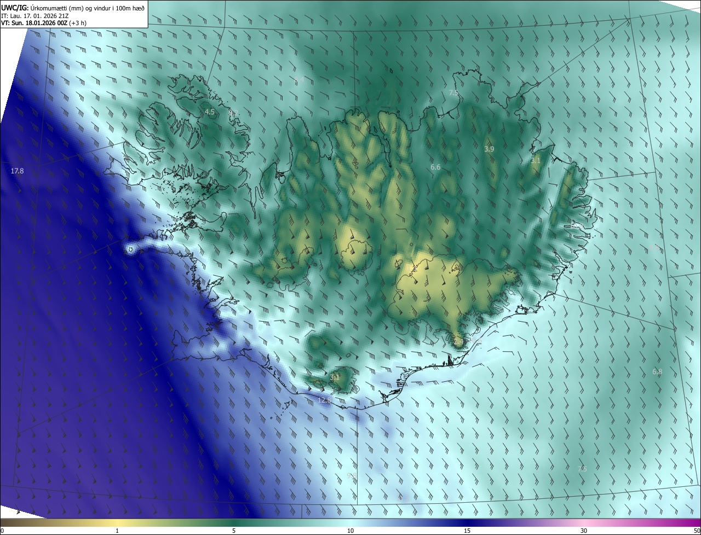Click the 4.5 value label on the map
701x535 pixels.
pos(209,112)
